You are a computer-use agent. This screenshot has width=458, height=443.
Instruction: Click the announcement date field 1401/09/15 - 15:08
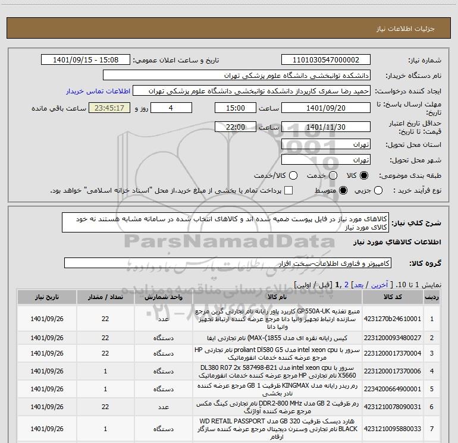pos(86,59)
